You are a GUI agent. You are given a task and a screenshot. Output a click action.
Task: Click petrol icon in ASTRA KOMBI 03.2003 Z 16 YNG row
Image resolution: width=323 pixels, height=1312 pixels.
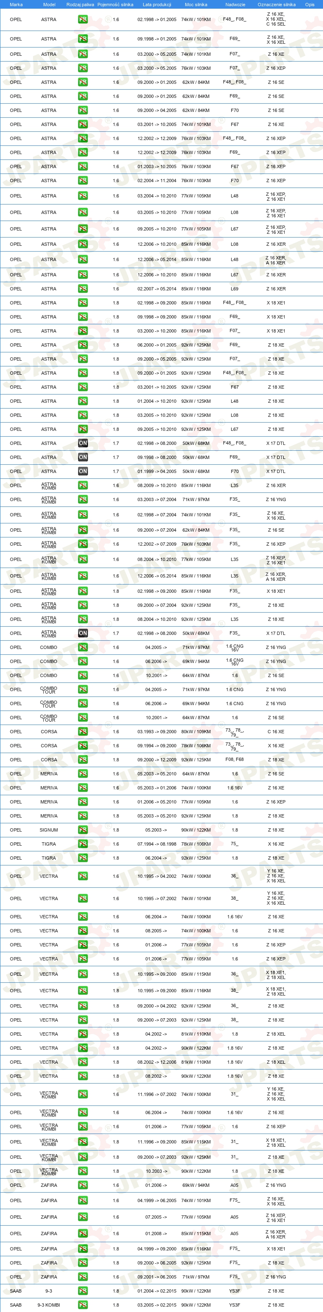pos(83,499)
